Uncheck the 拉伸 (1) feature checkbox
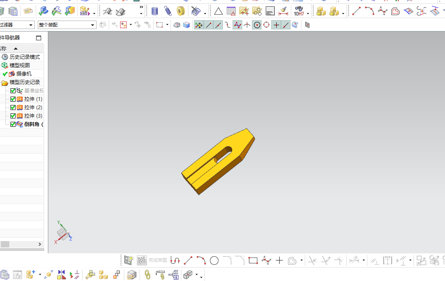Viewport: 445px width, 281px height. click(x=13, y=99)
